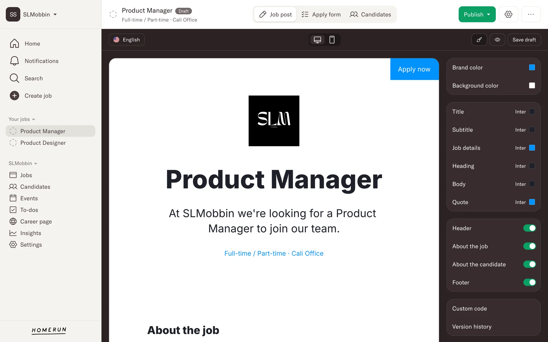
Task: Click the eye preview icon
Action: click(x=497, y=40)
